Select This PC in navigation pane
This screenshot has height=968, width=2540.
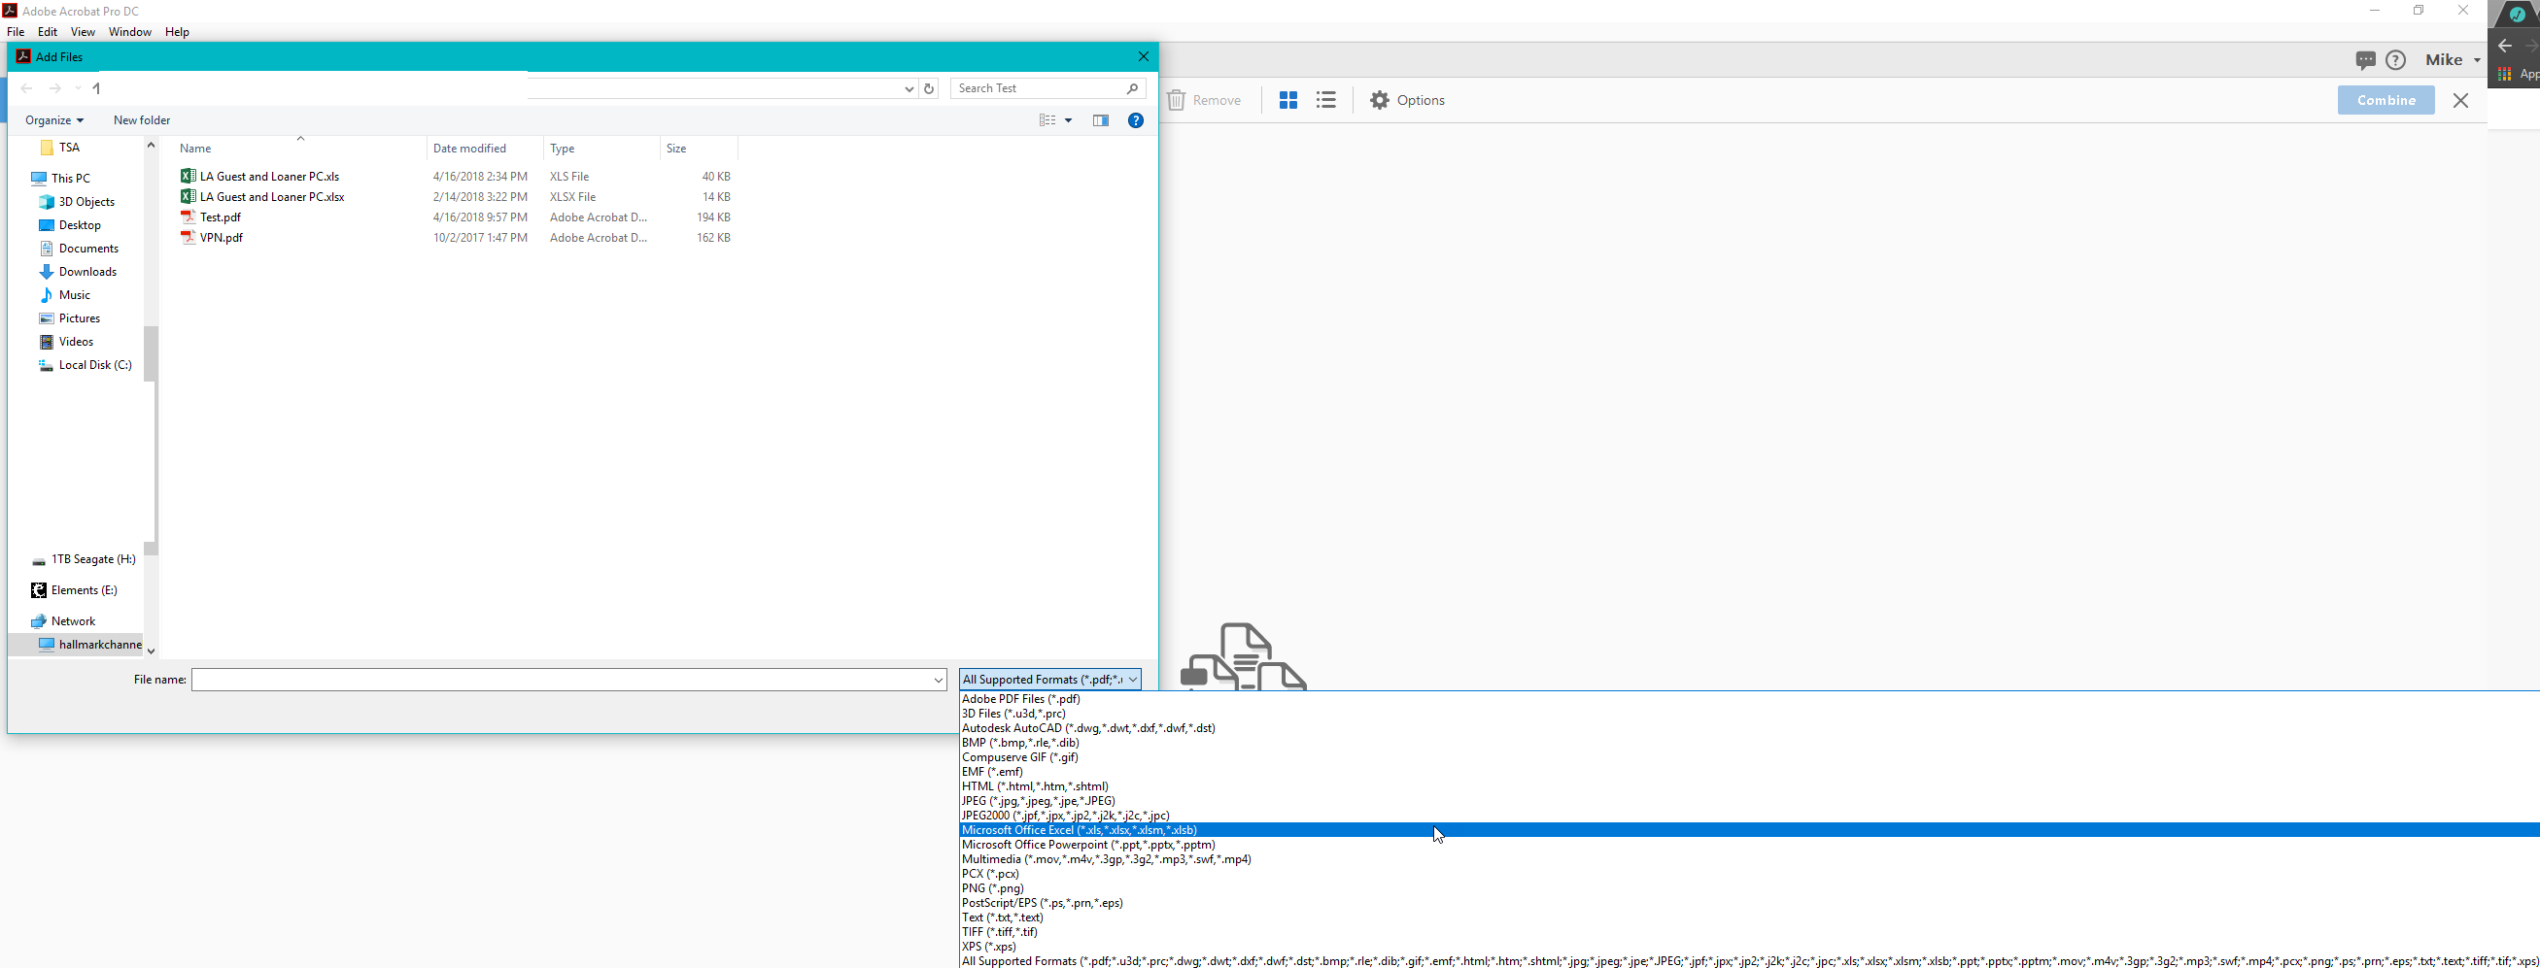coord(60,179)
